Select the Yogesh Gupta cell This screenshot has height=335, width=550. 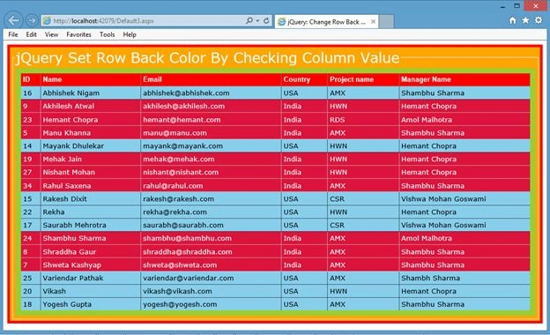91,304
